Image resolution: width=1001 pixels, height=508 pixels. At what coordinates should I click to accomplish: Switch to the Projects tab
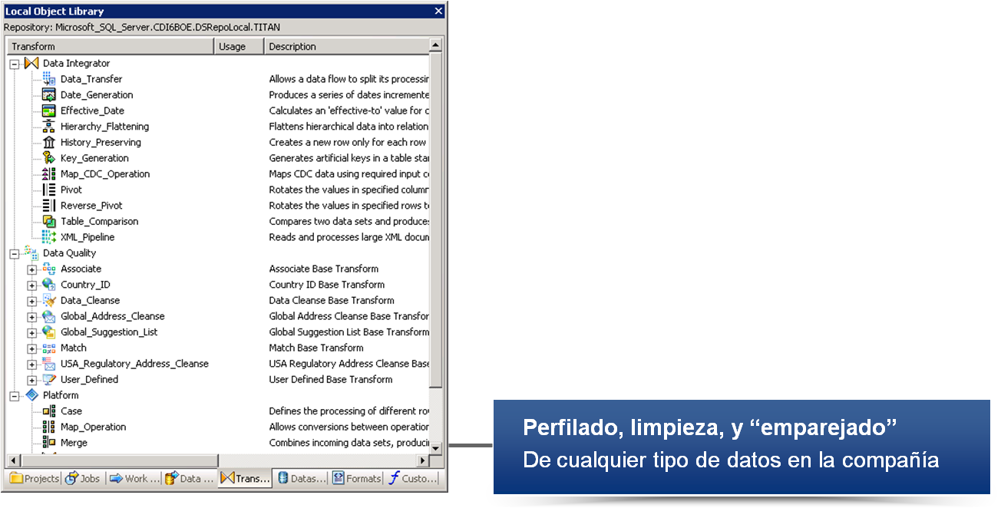click(35, 478)
